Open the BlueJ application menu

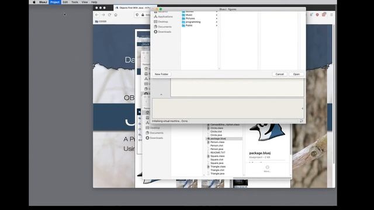pyautogui.click(x=43, y=2)
